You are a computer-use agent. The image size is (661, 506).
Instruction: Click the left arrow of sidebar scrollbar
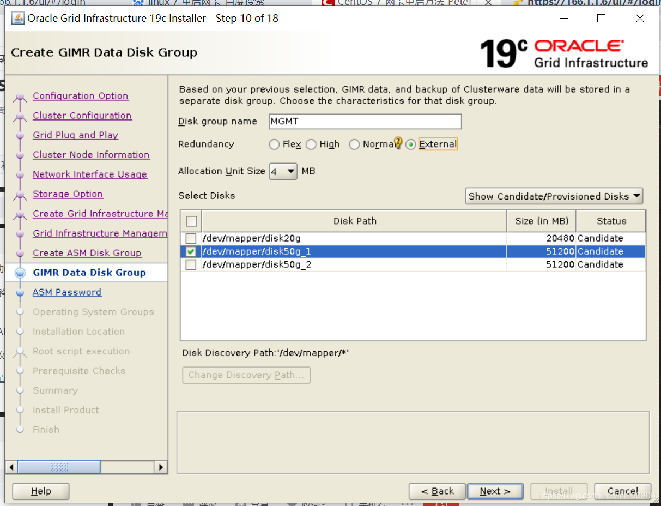11,467
